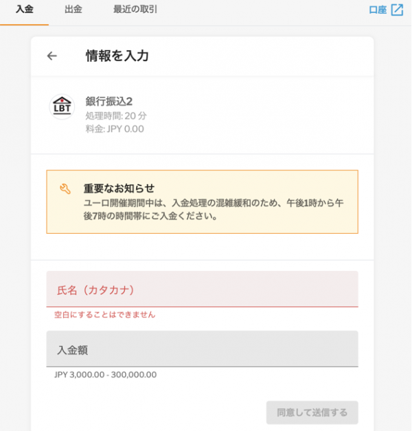
Task: Click the back arrow beside 情報を入力
Action: (x=52, y=56)
